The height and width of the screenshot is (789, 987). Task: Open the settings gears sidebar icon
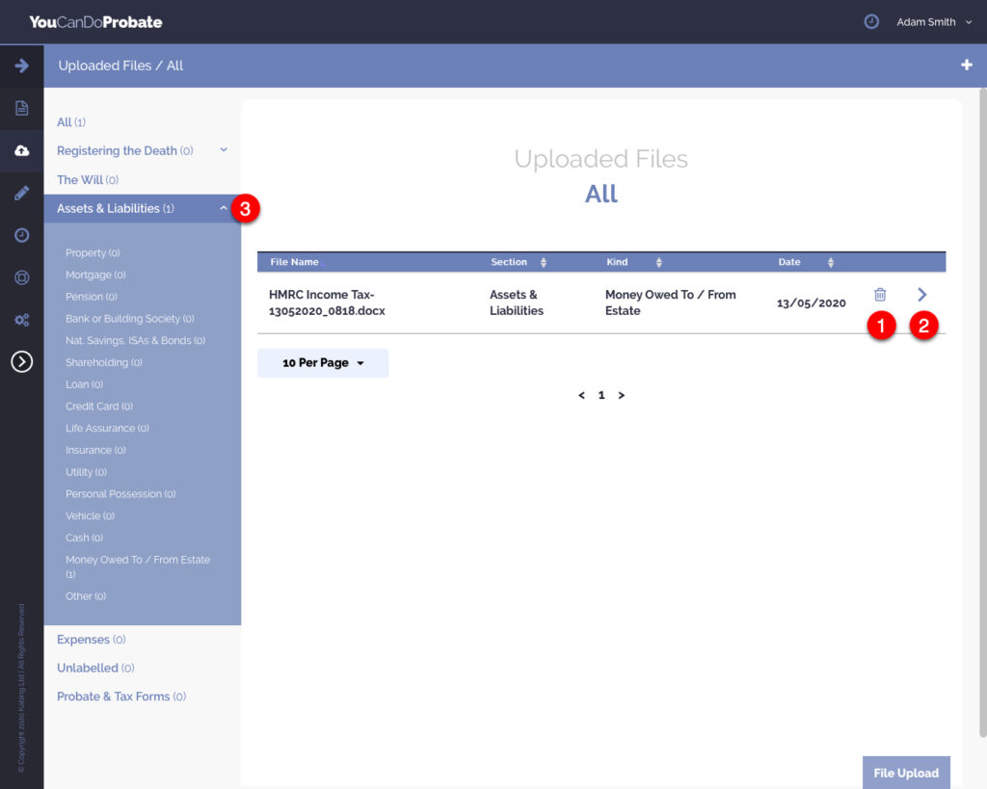point(21,320)
